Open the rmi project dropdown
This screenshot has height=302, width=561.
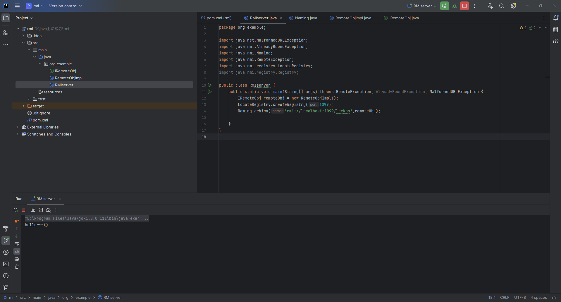(x=35, y=6)
